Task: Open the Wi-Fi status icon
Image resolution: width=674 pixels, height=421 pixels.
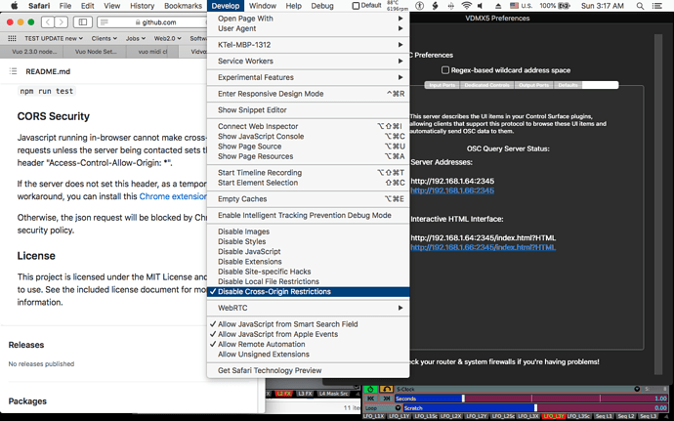Action: (x=466, y=6)
